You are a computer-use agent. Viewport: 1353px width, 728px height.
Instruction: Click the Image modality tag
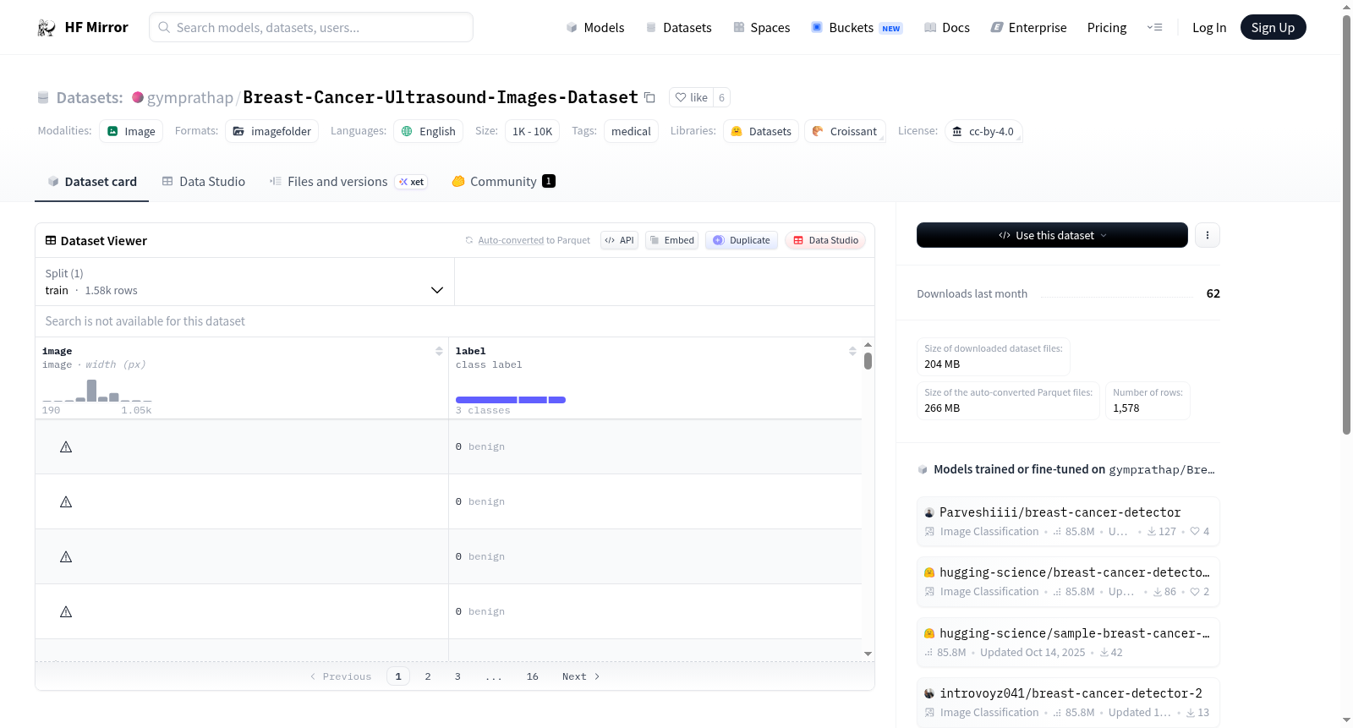[x=131, y=131]
